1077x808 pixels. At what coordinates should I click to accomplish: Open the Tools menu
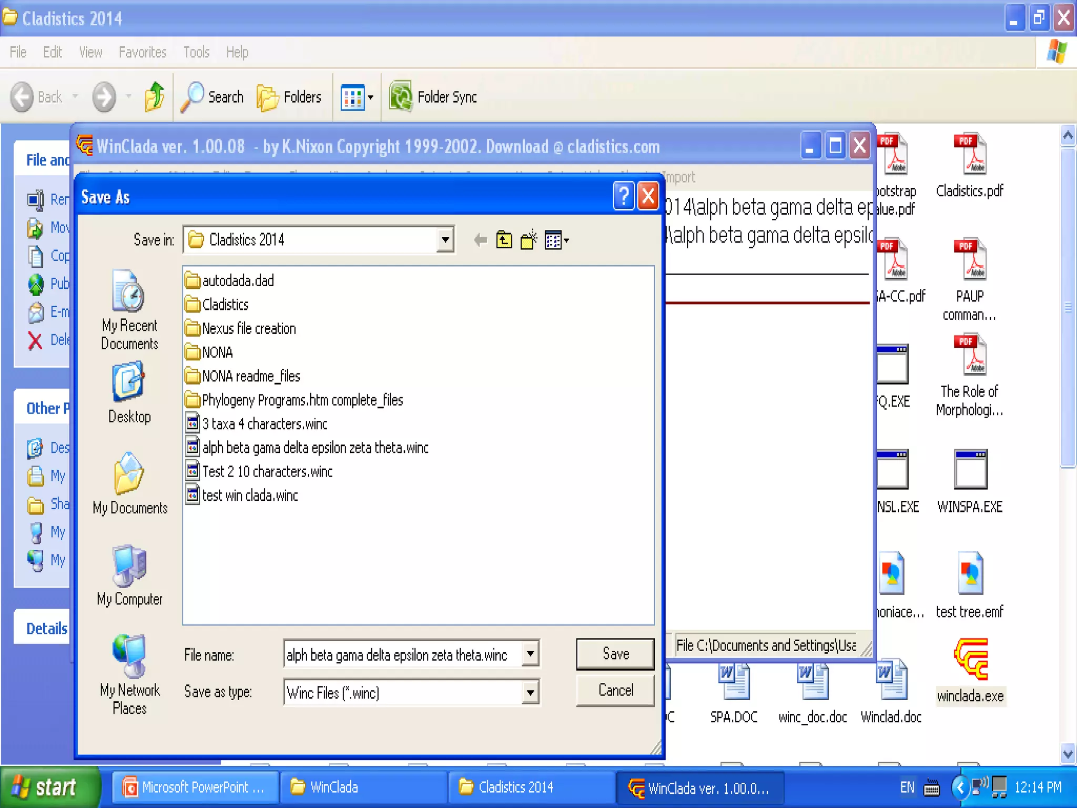click(196, 52)
